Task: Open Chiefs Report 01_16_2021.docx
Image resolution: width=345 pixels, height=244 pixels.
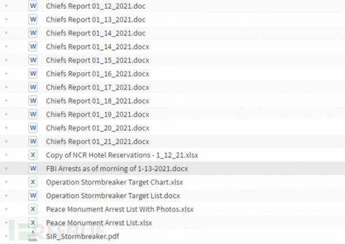Action: point(97,73)
